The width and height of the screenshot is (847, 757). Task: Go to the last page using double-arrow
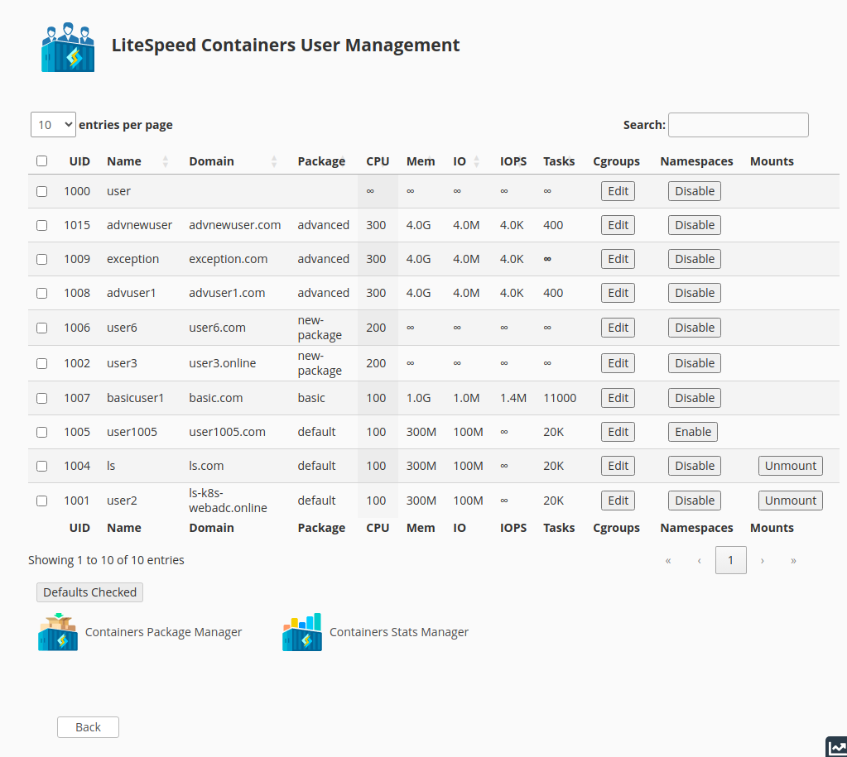coord(792,560)
